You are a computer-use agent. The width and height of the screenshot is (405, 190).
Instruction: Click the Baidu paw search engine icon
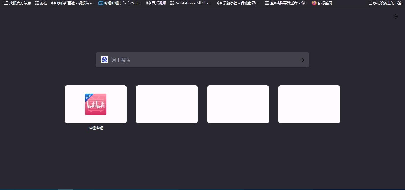104,60
